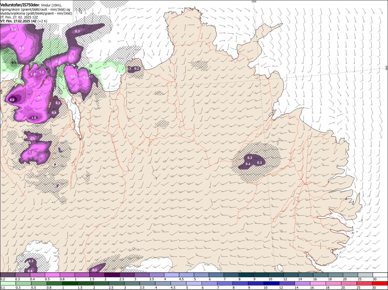
Task: Click the 0.2–0.3 swatch on the upper snow scale
Action: pos(8,275)
